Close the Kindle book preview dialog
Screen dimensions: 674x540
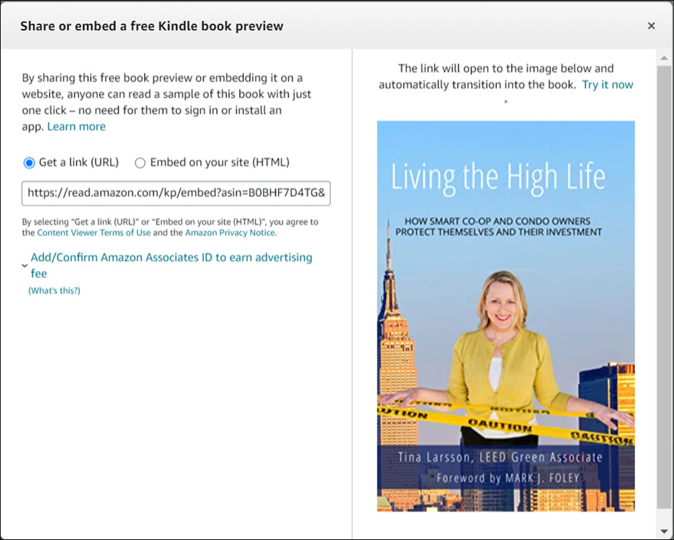(x=651, y=26)
